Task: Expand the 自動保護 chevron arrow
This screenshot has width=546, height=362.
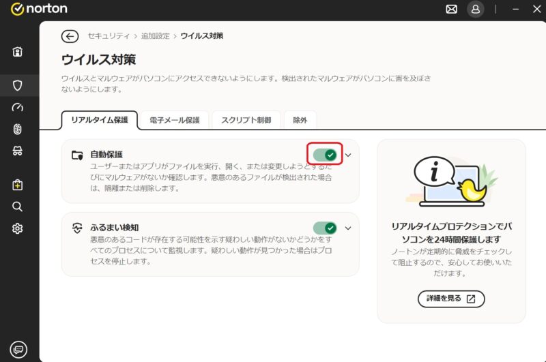Action: [x=348, y=155]
